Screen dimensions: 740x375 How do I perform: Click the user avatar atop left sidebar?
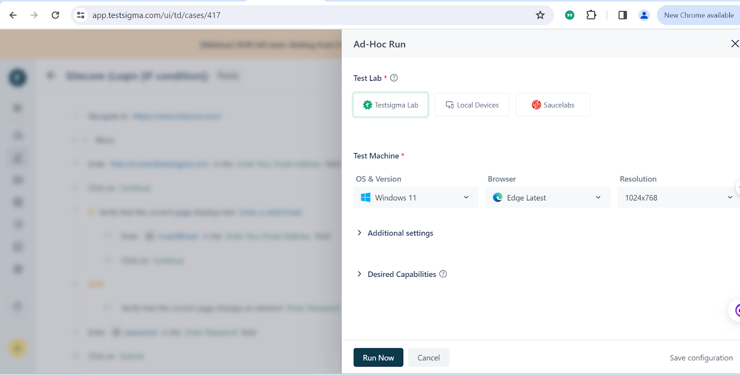click(18, 78)
